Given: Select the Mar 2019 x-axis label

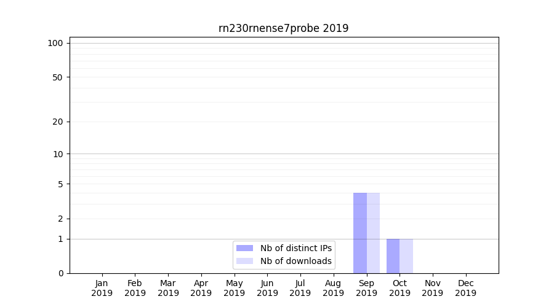Looking at the screenshot, I should [x=168, y=288].
